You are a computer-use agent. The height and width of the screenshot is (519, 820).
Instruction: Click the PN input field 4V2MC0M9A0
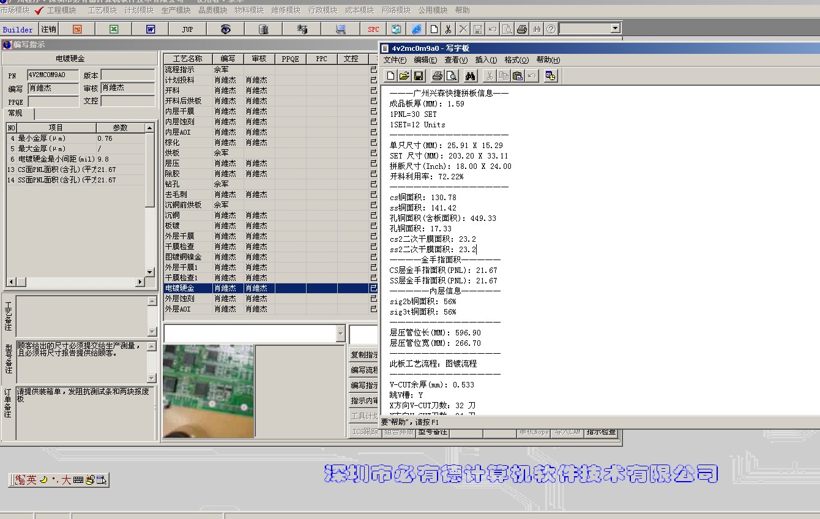click(53, 75)
